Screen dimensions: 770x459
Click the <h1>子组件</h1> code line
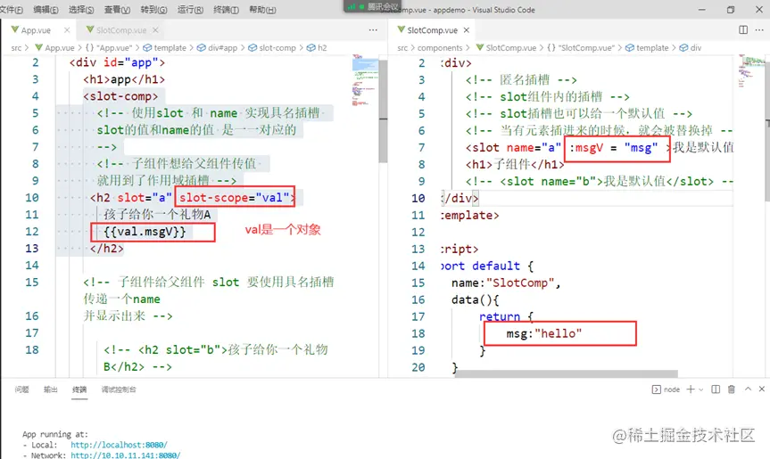pyautogui.click(x=515, y=164)
